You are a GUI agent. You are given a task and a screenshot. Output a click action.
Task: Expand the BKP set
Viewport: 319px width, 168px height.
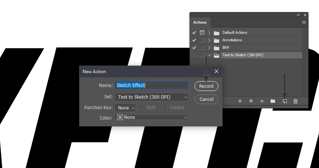(209, 48)
